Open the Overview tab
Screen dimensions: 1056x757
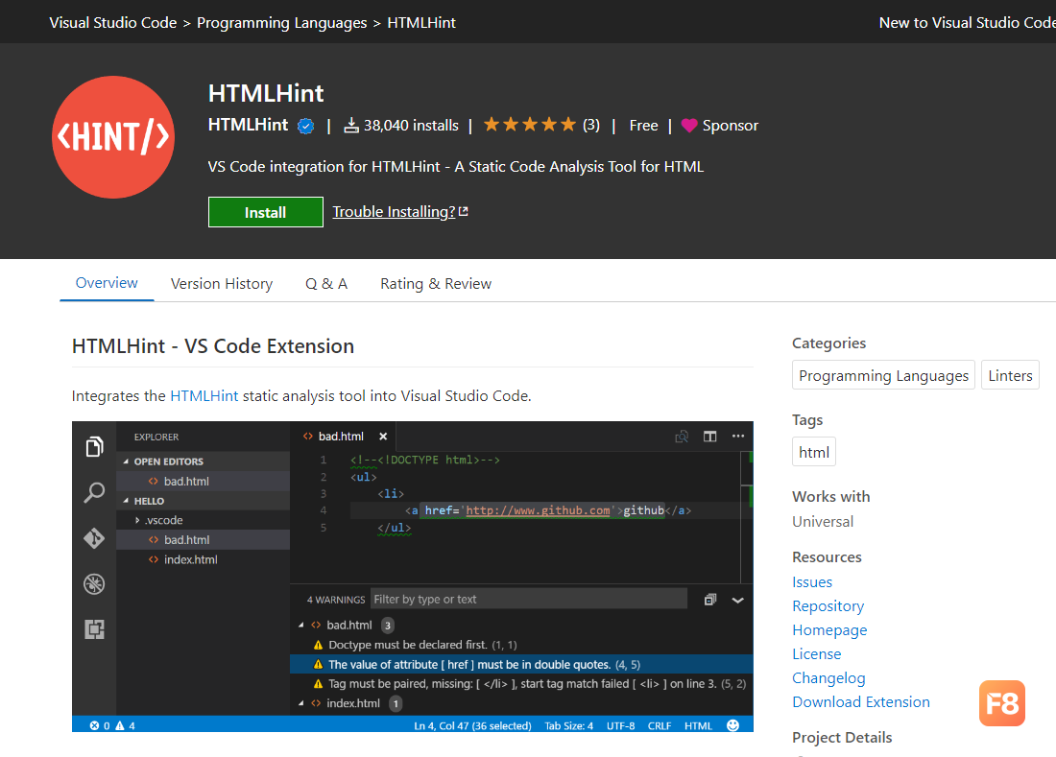point(107,283)
